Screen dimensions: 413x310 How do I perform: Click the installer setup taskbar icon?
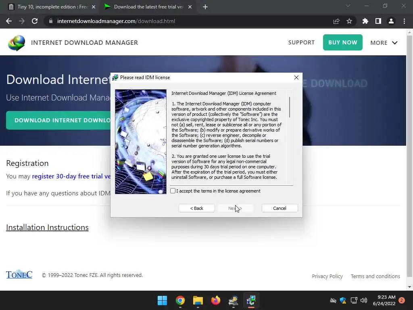(x=234, y=300)
